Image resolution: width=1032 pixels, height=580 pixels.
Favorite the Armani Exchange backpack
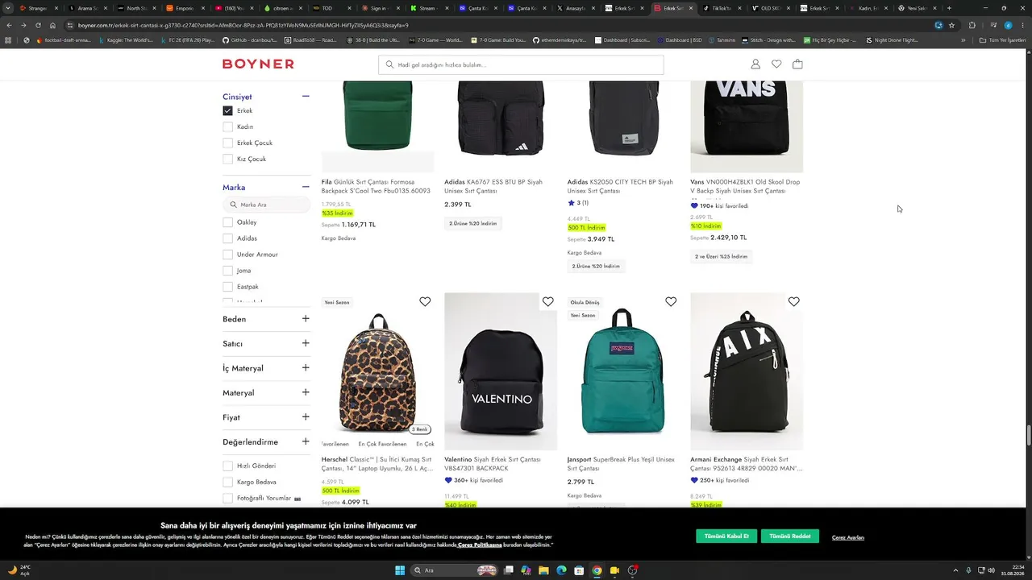tap(794, 302)
